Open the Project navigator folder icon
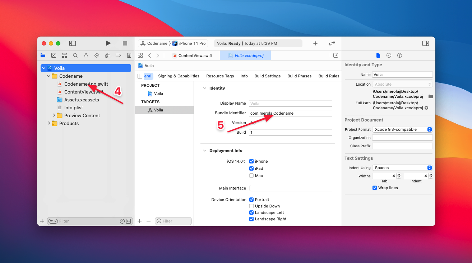Viewport: 472px width, 263px height. [x=43, y=55]
